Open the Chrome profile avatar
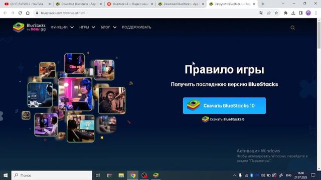Image resolution: width=321 pixels, height=180 pixels. tap(308, 13)
